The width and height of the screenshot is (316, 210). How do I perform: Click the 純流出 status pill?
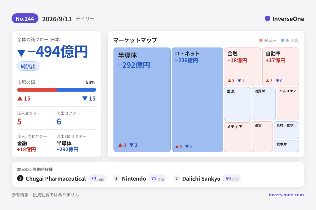coord(28,66)
